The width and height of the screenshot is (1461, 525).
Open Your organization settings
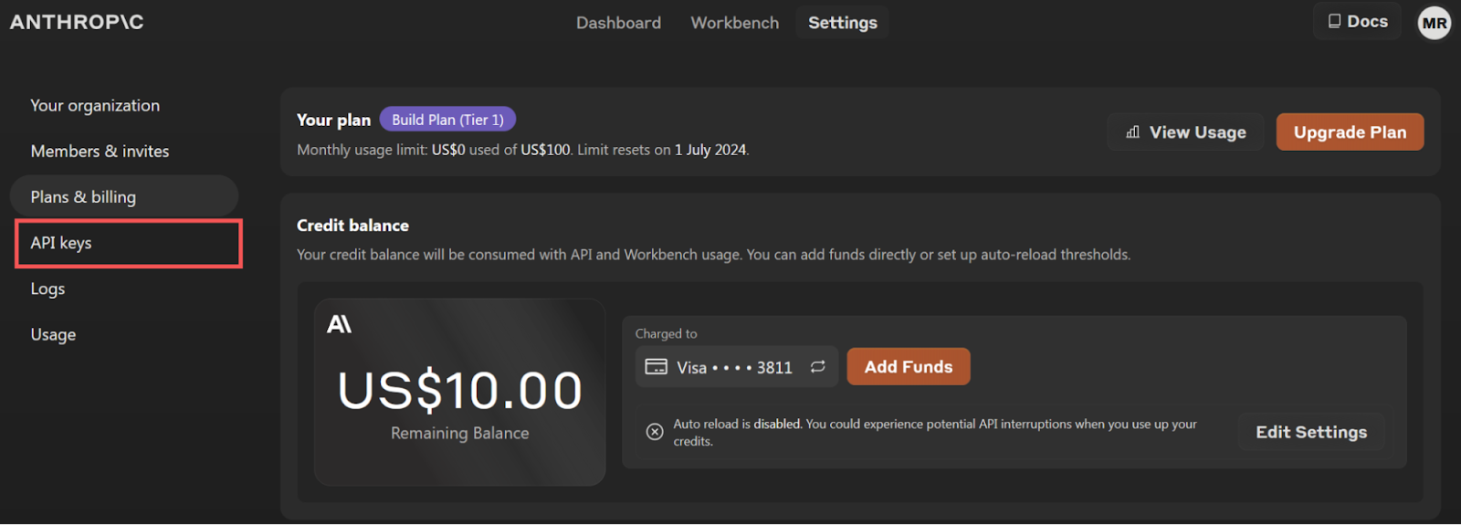tap(95, 106)
